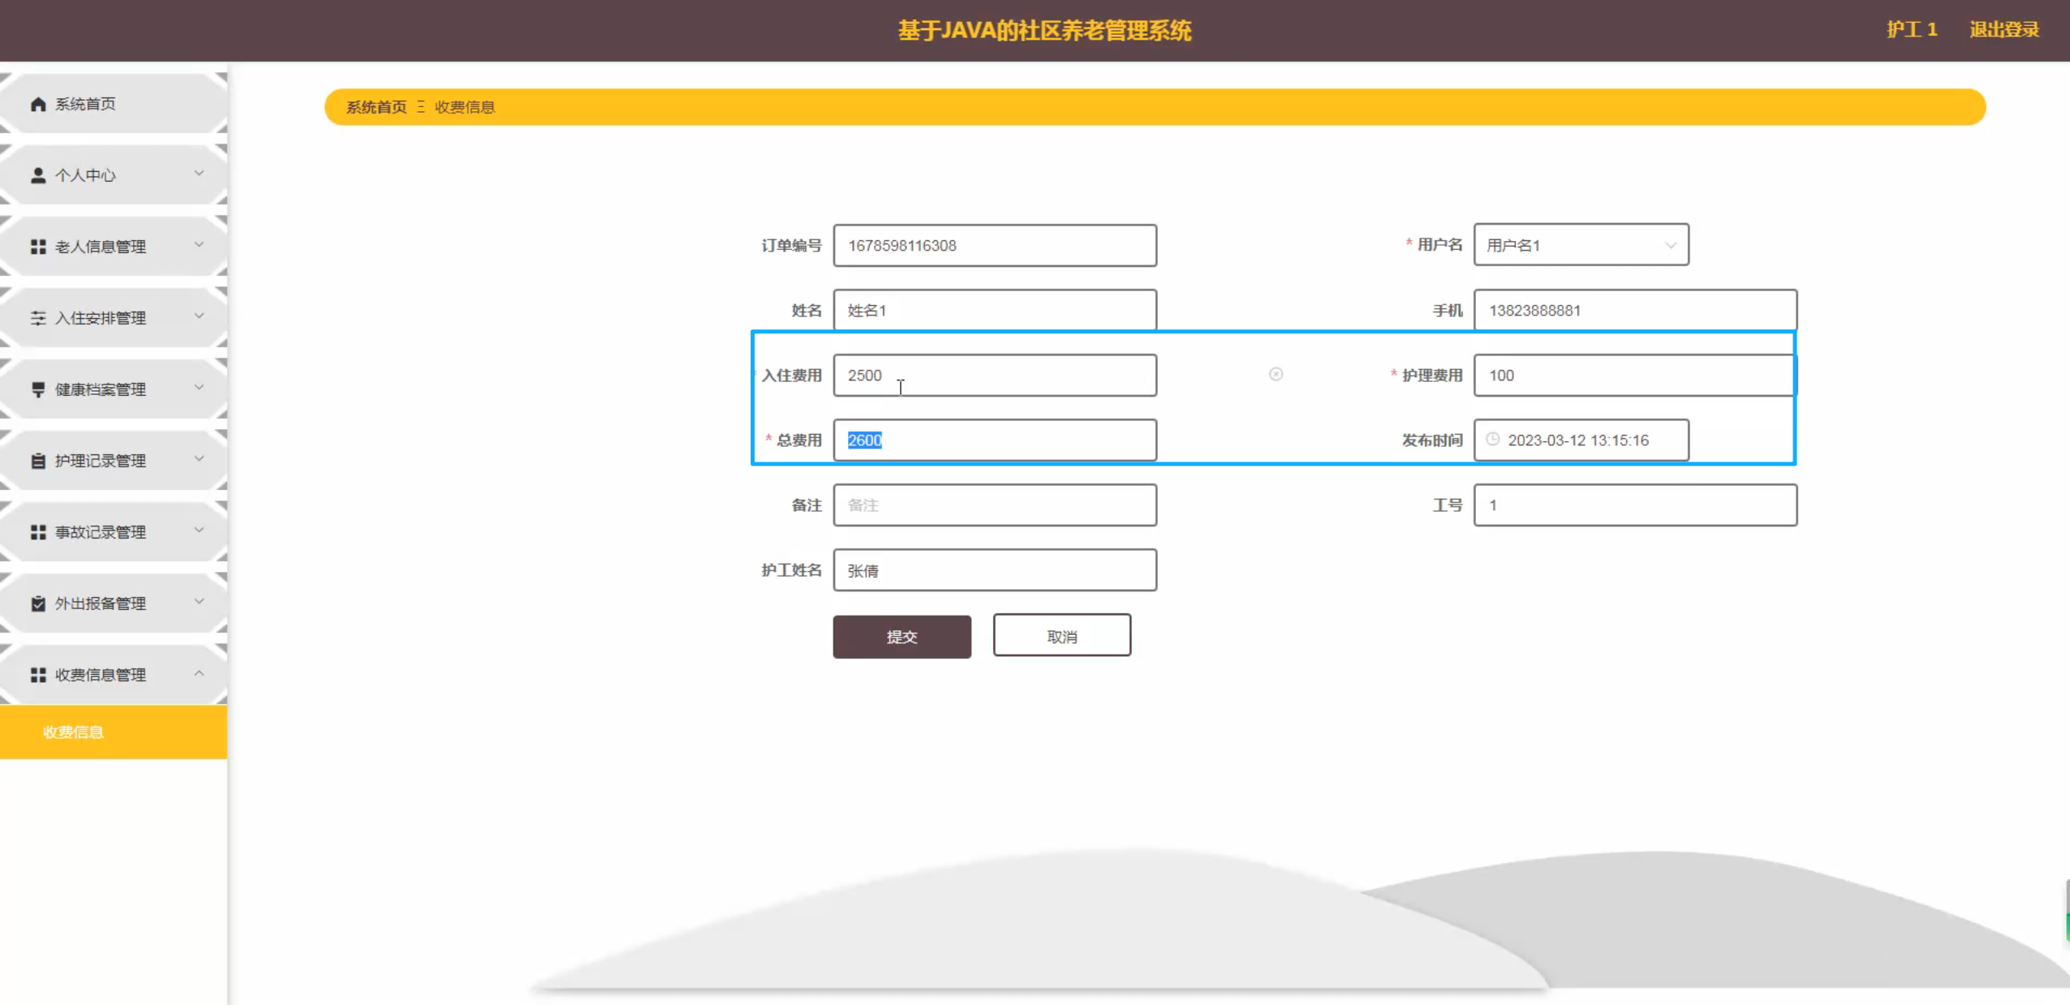
Task: Click the clipboard icon beside 护理记录管理
Action: pos(38,461)
